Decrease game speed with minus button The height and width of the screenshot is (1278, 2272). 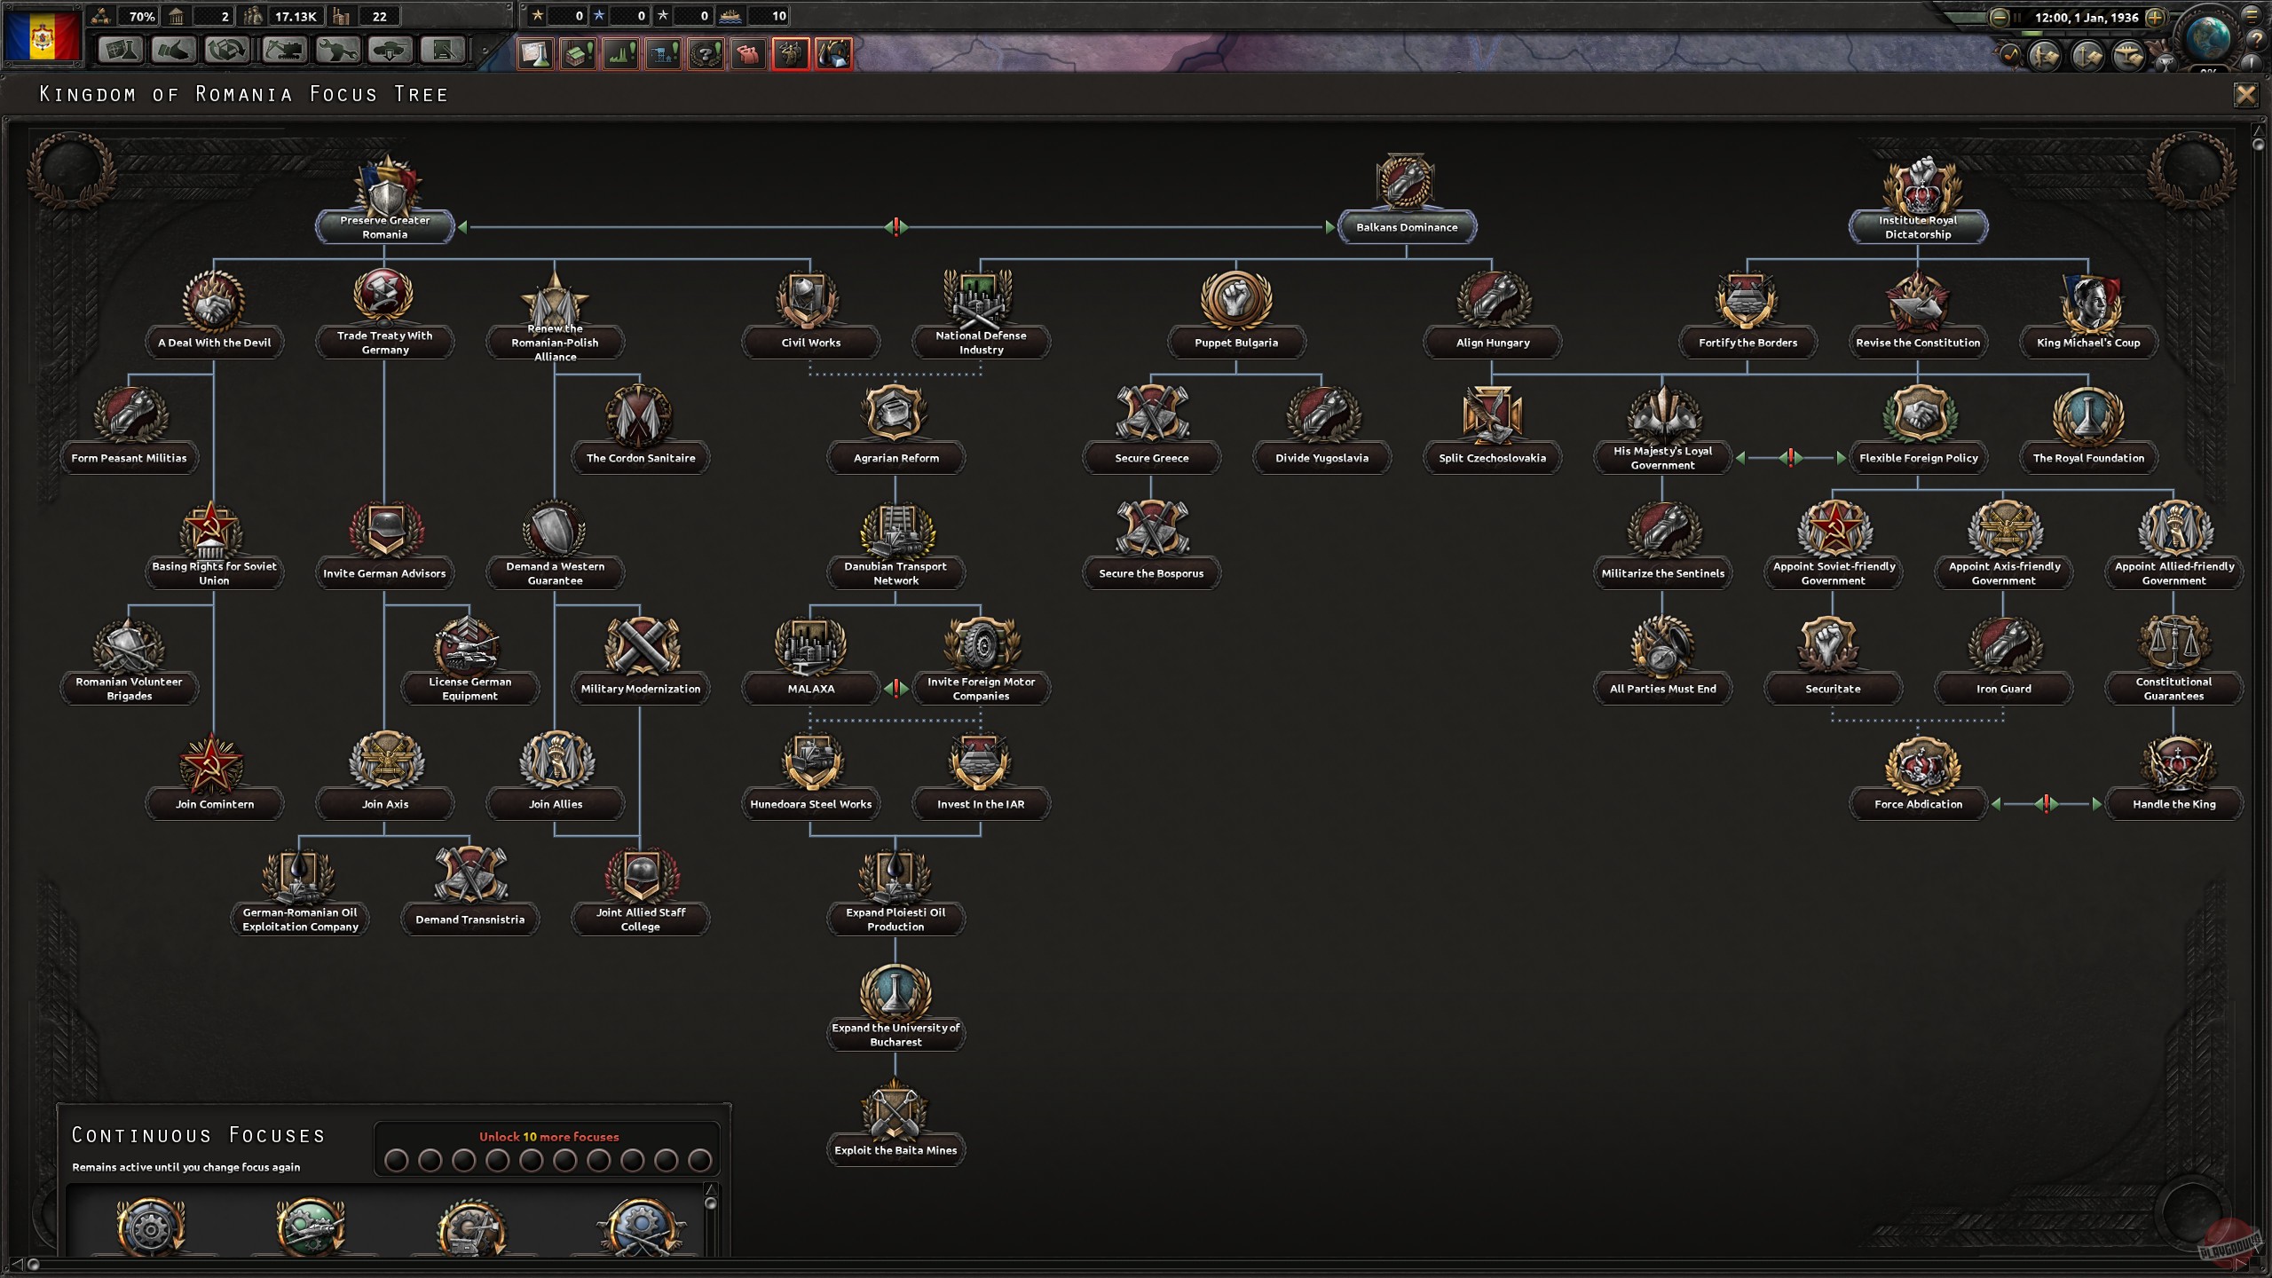(1999, 18)
